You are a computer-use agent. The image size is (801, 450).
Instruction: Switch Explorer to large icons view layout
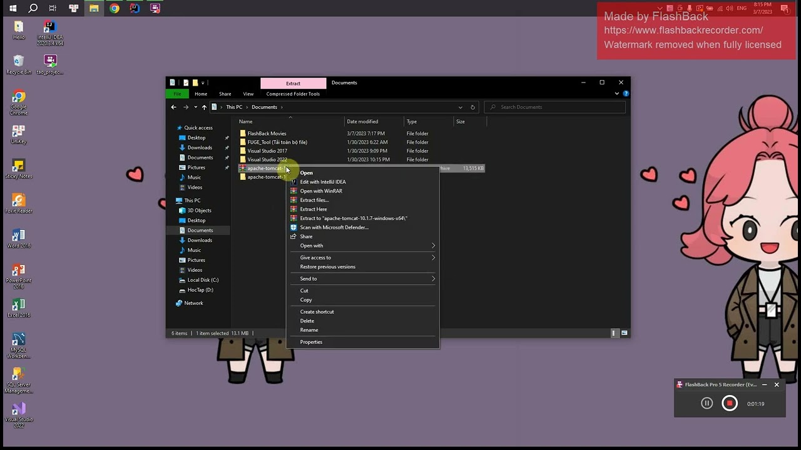tap(624, 333)
